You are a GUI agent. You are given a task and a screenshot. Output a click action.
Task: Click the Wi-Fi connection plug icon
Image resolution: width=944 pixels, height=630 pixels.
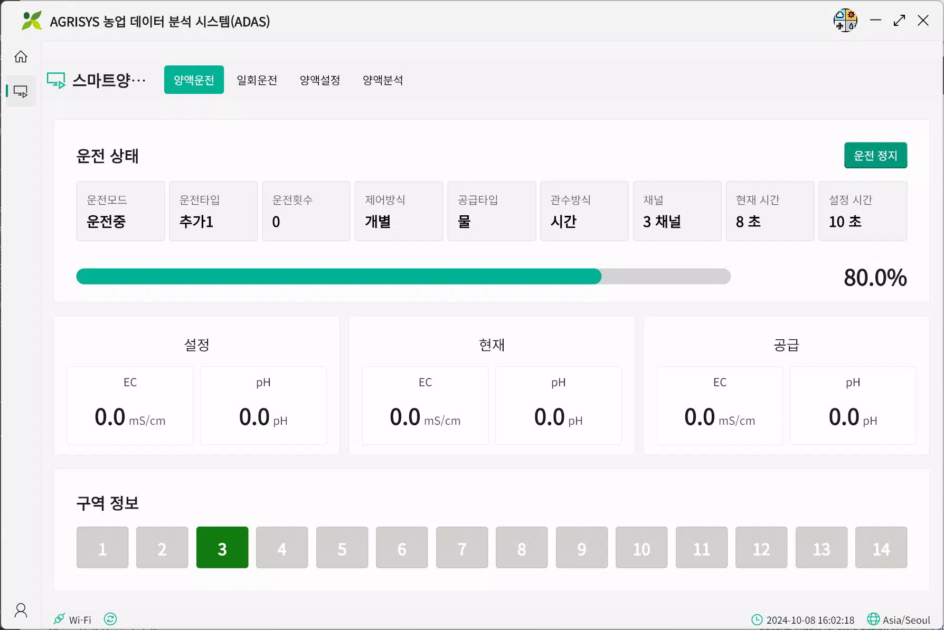tap(59, 619)
